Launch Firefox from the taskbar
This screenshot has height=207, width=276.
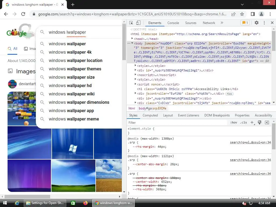click(x=85, y=203)
